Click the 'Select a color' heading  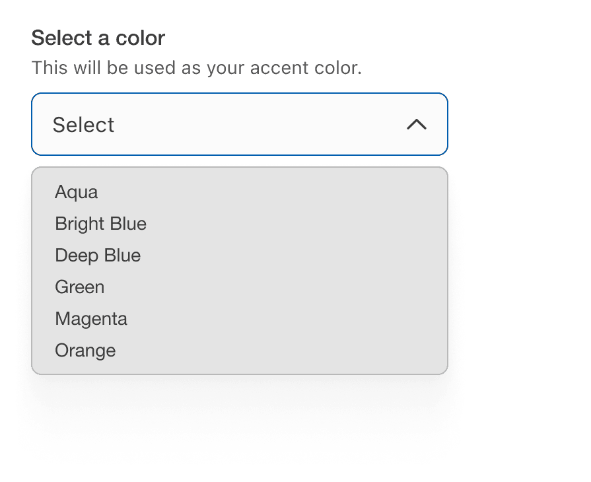[99, 38]
